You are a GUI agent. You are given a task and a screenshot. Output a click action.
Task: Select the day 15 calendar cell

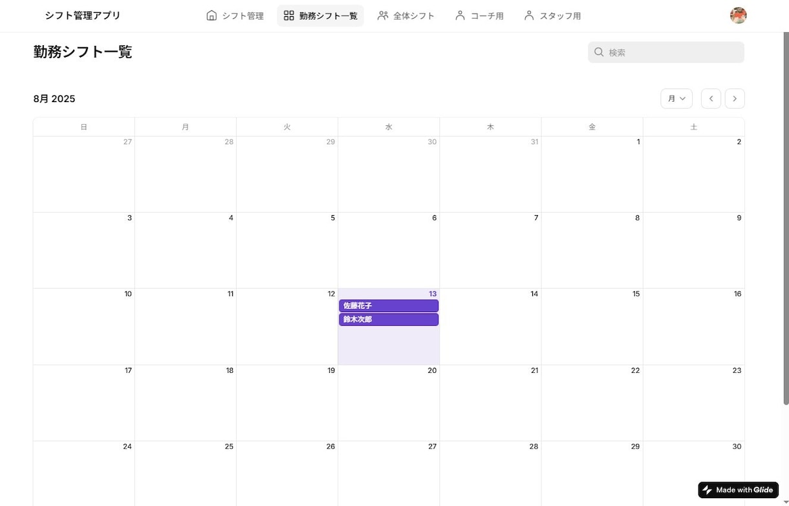pos(592,326)
